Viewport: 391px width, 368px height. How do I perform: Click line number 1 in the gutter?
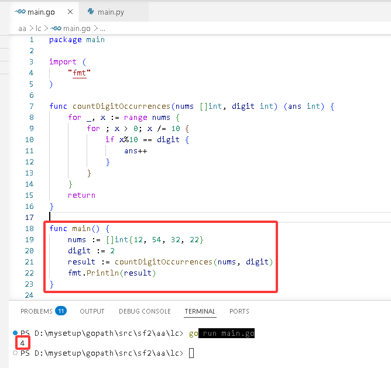32,40
